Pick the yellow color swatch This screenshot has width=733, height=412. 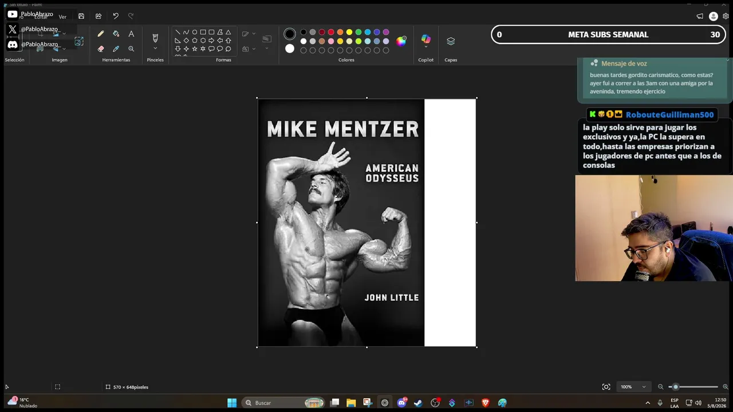click(349, 32)
